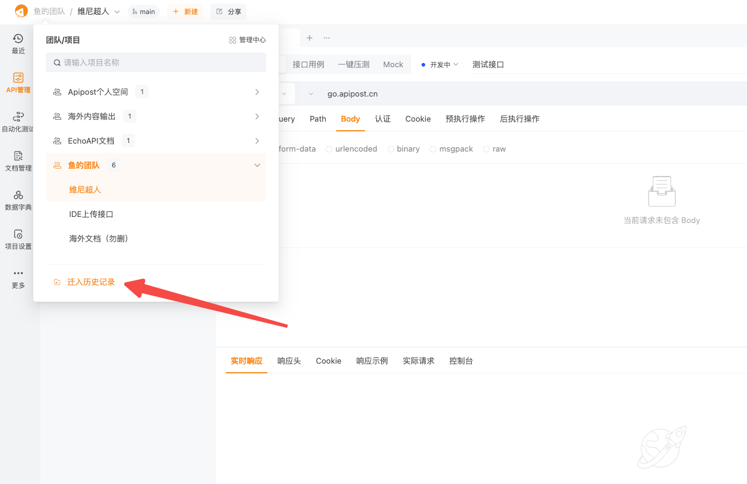Collapse 鱼的团队 chevron
Image resolution: width=747 pixels, height=484 pixels.
(x=257, y=166)
